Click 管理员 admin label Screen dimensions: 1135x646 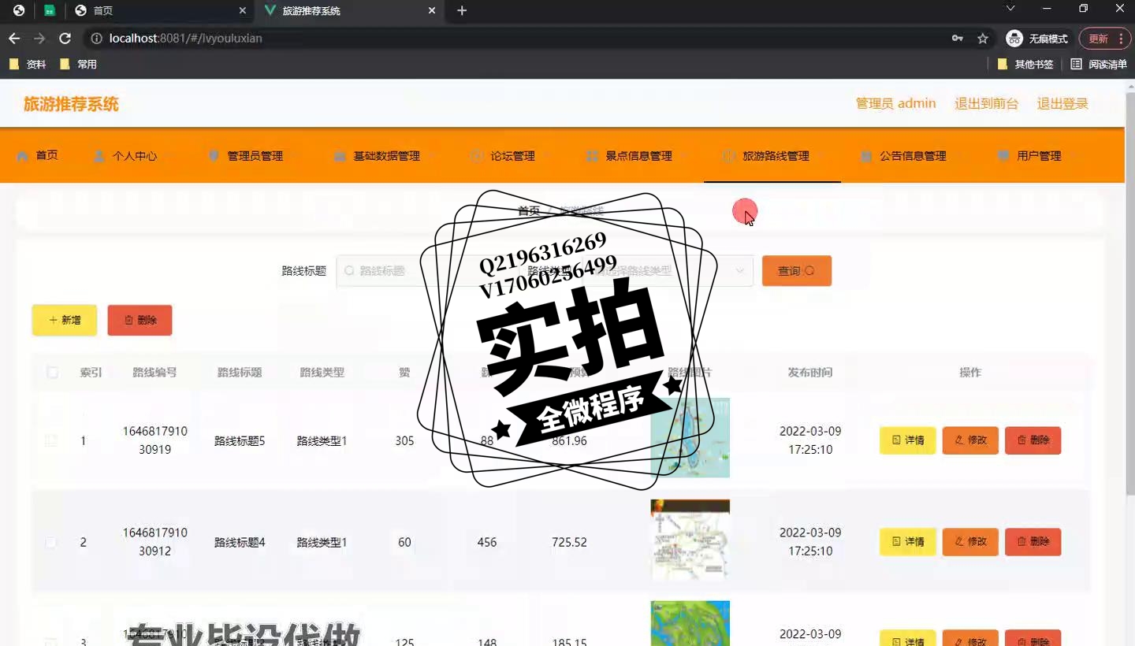point(896,104)
